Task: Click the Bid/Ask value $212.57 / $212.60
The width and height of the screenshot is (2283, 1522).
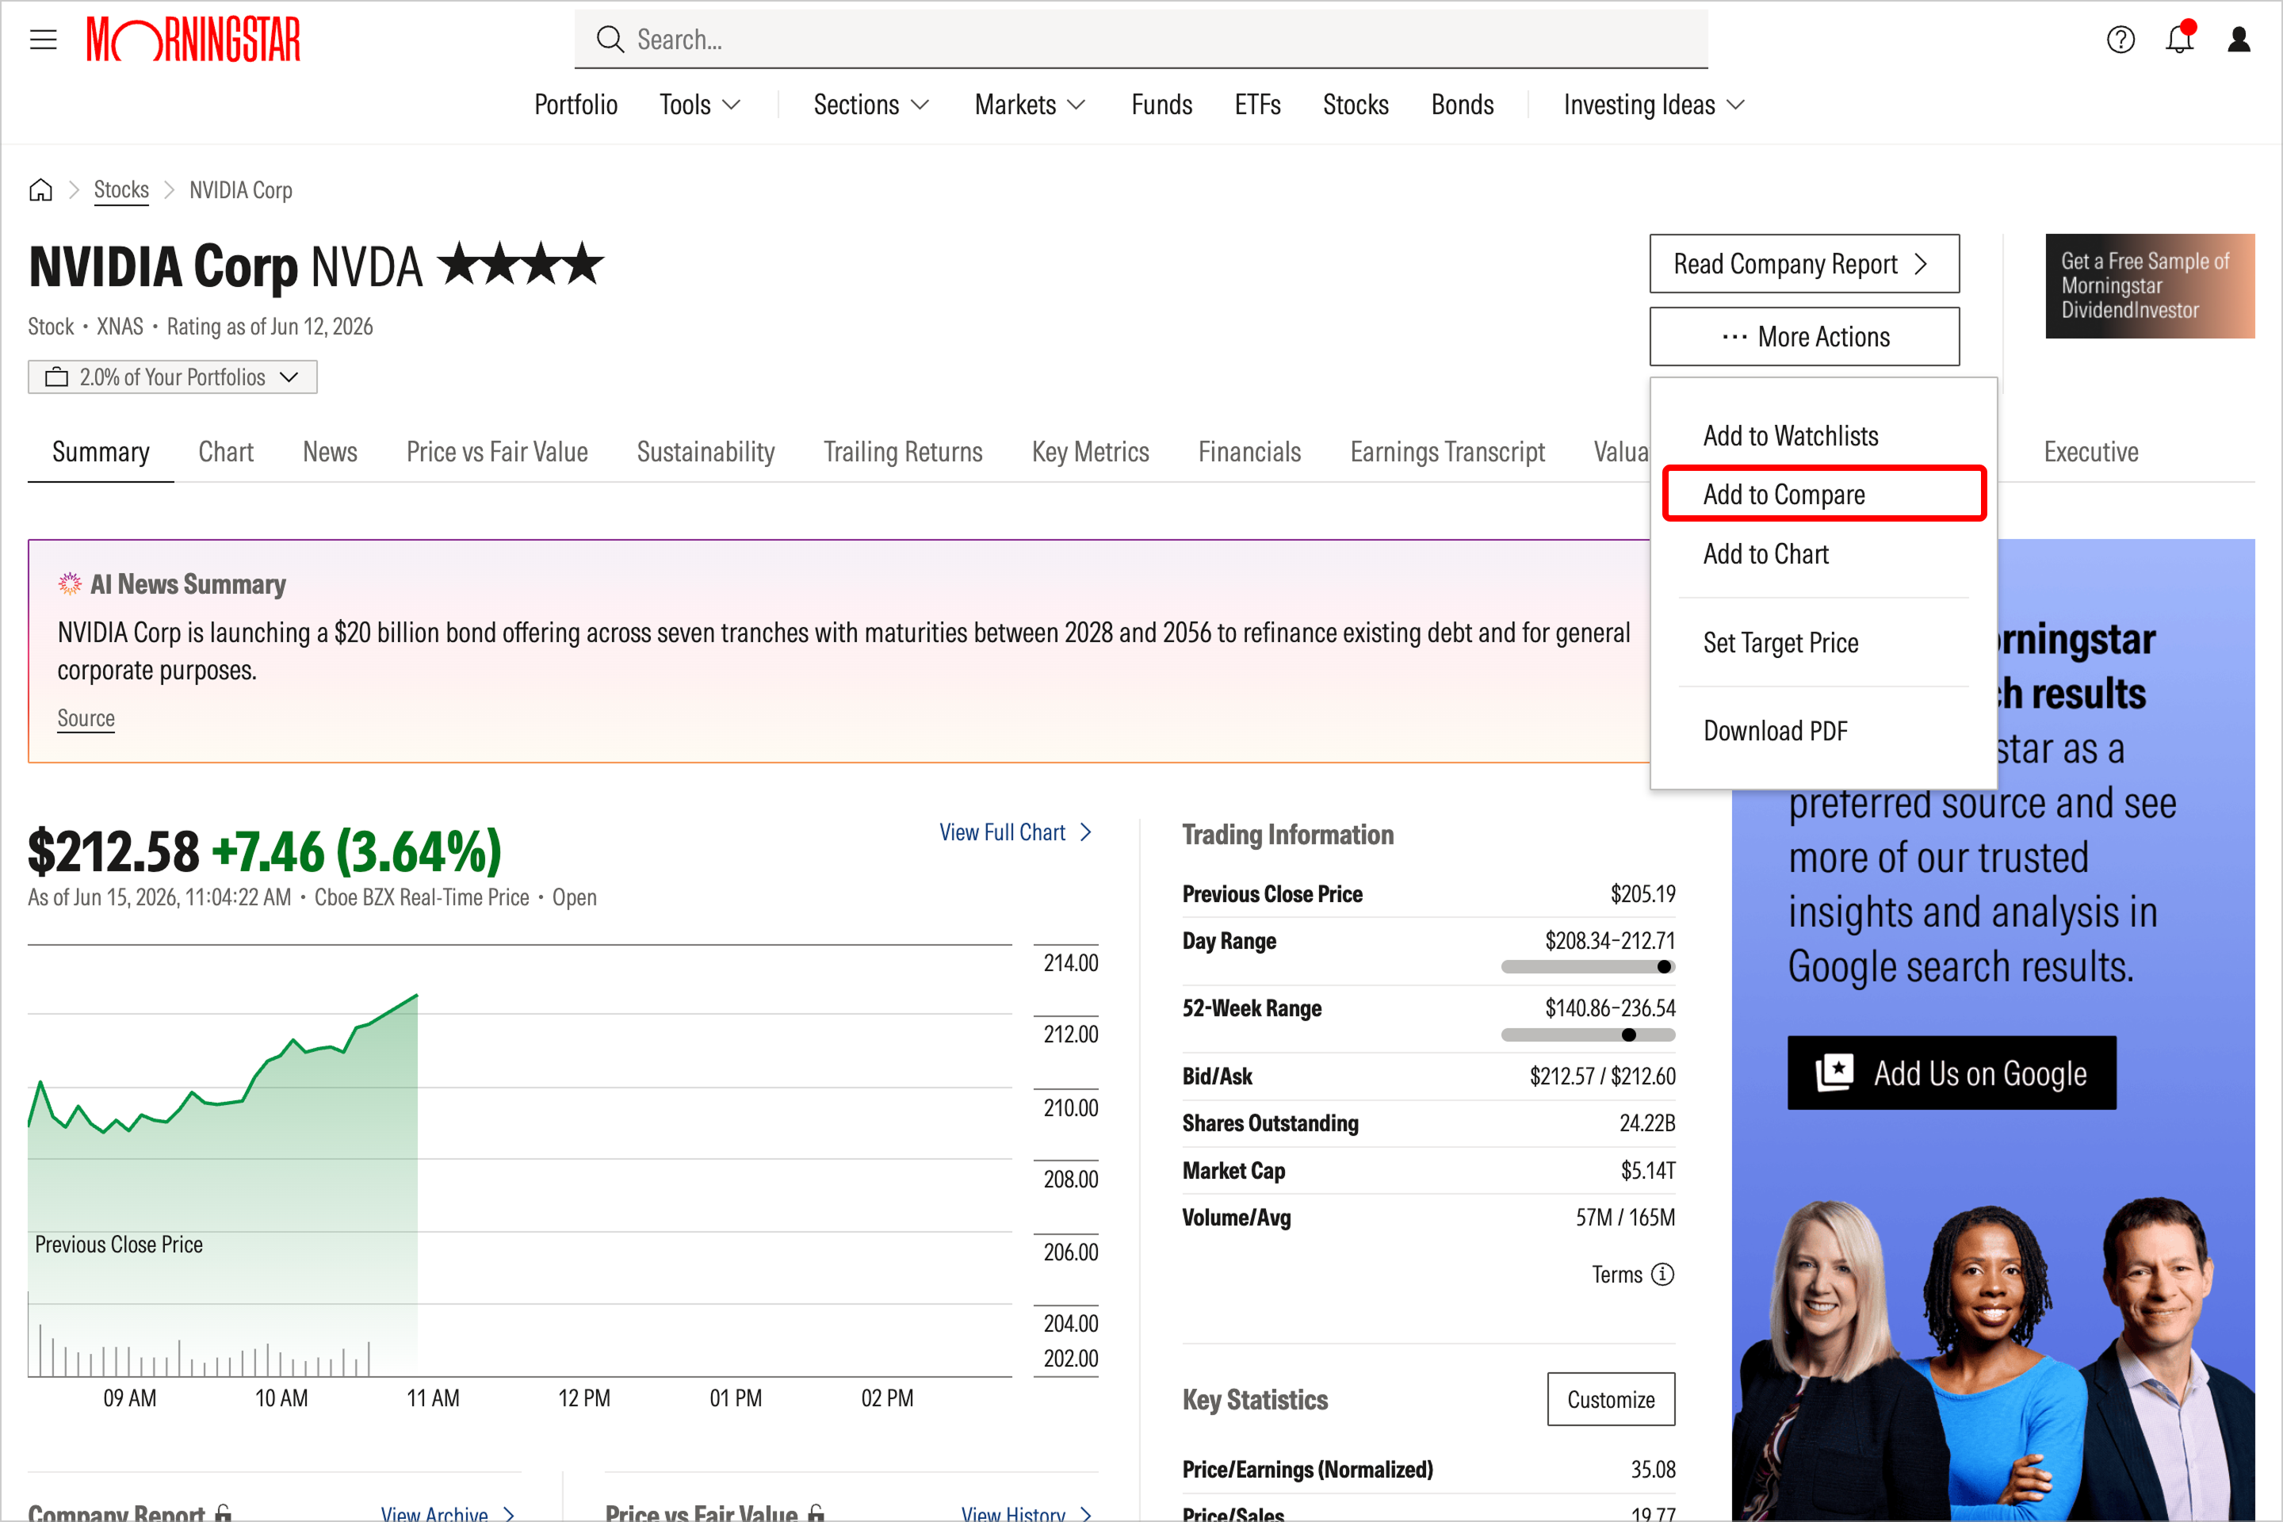Action: (x=1601, y=1076)
